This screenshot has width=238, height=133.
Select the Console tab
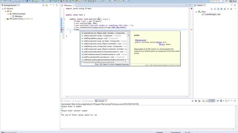(101, 101)
